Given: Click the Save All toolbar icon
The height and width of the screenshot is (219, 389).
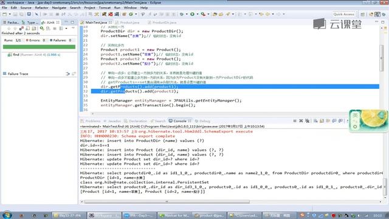Looking at the screenshot, I should coord(22,14).
